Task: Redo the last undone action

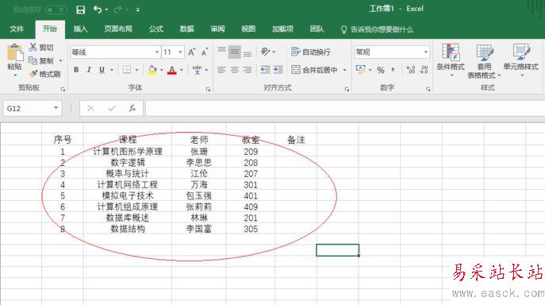Action: coord(118,10)
